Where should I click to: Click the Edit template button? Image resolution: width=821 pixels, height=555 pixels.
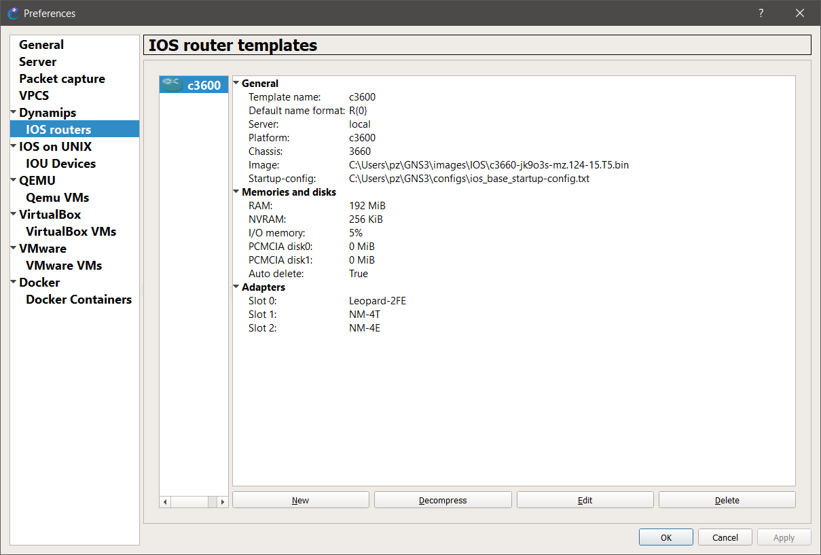pyautogui.click(x=585, y=500)
